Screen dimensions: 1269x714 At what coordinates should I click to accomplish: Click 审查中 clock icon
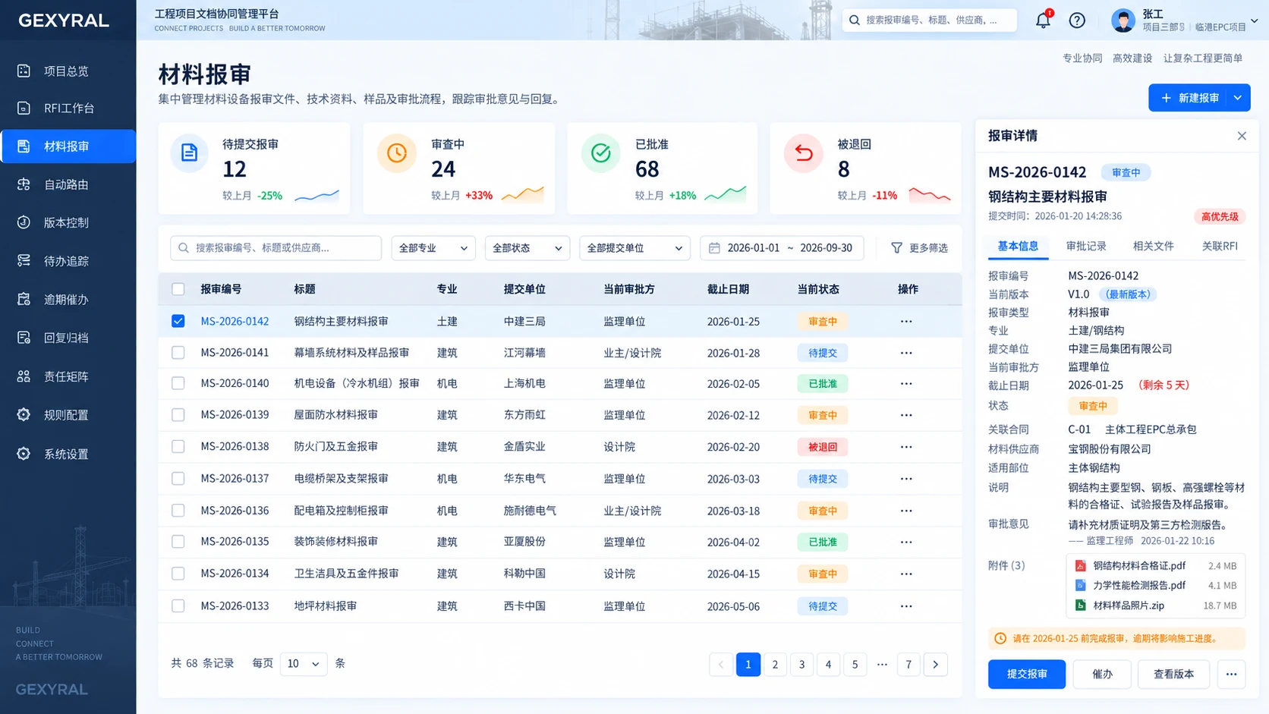[x=396, y=153]
